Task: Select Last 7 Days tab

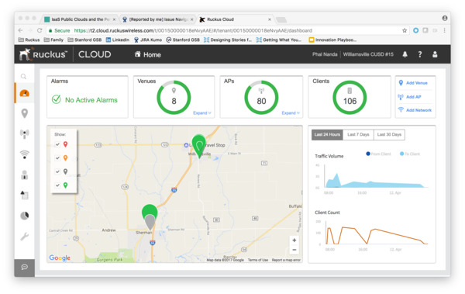Action: 358,134
